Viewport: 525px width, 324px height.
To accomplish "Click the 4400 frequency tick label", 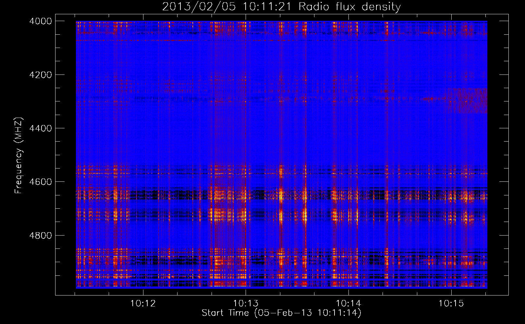I will coord(41,128).
